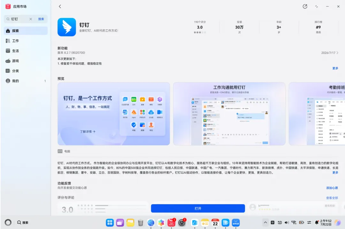This screenshot has width=345, height=229.
Task: Focus the 钉钉 search input field
Action: tap(19, 19)
